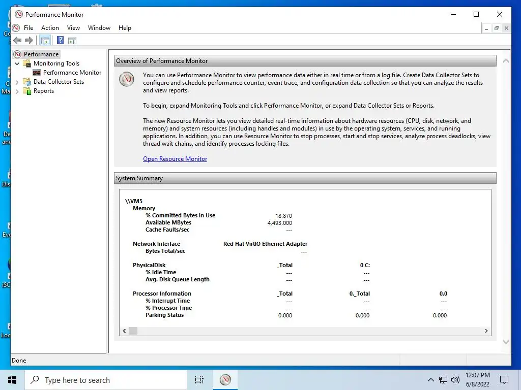Select Performance root in tree
Screen dimensions: 521x390
tap(41, 54)
